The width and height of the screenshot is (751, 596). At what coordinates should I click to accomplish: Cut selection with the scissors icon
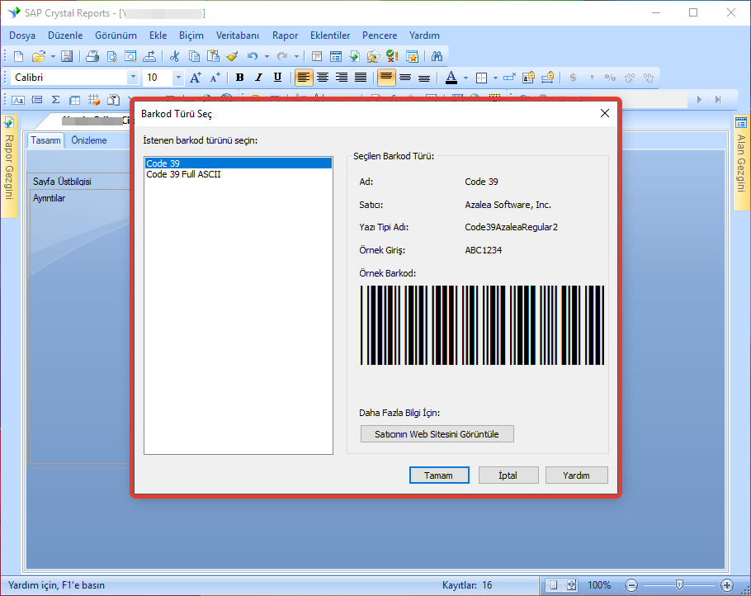(174, 56)
